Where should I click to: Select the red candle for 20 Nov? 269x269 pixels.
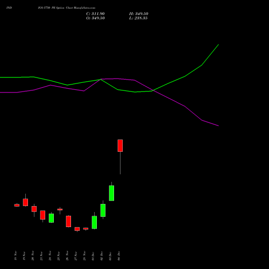pos(34,209)
